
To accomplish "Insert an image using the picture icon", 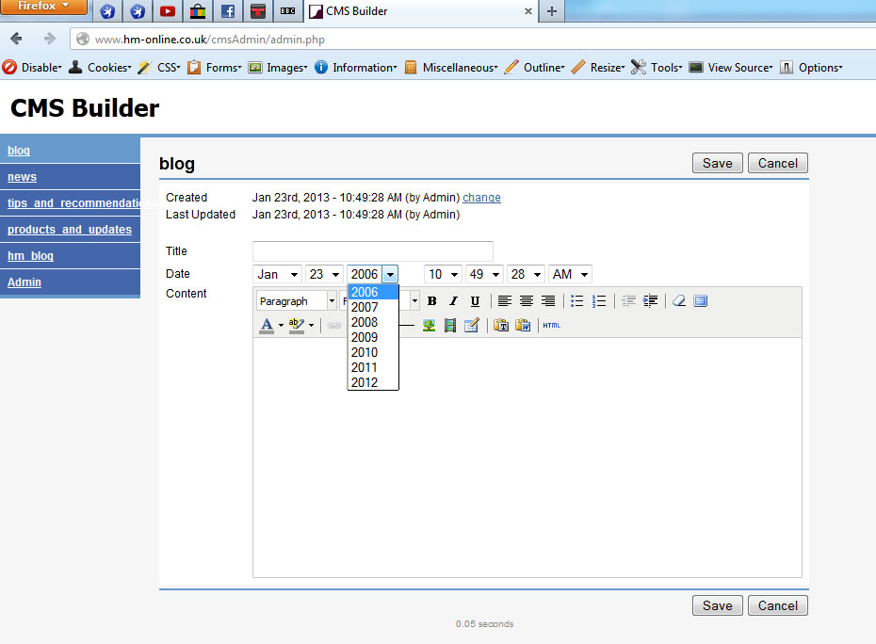I will point(429,326).
